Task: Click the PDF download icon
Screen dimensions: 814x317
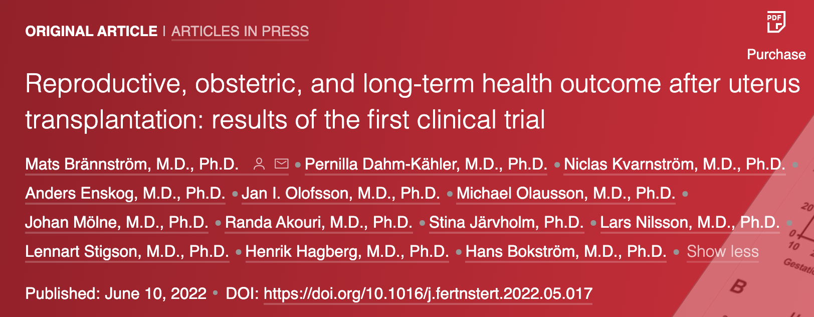Action: point(776,22)
